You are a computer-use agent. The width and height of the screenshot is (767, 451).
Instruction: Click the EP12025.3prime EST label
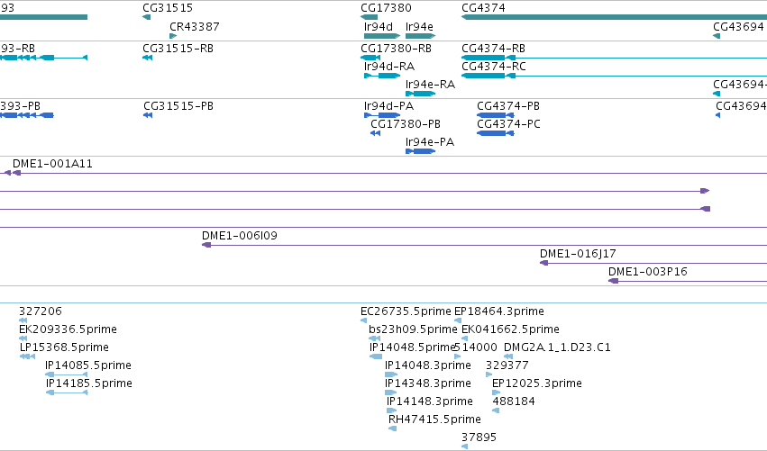tap(536, 383)
